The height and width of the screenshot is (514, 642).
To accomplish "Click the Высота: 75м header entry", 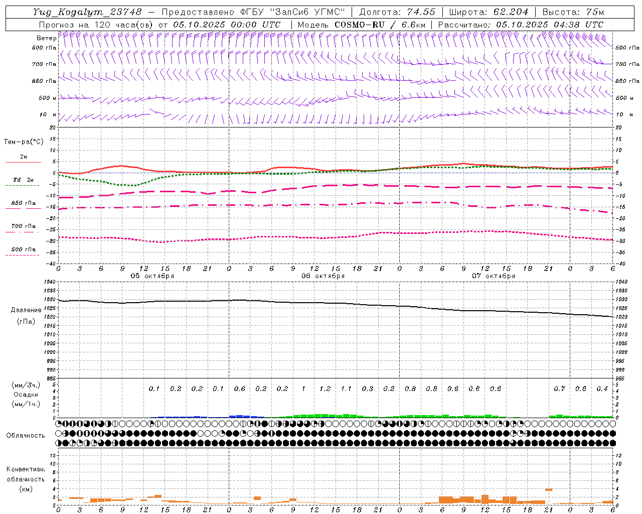I will (x=573, y=12).
